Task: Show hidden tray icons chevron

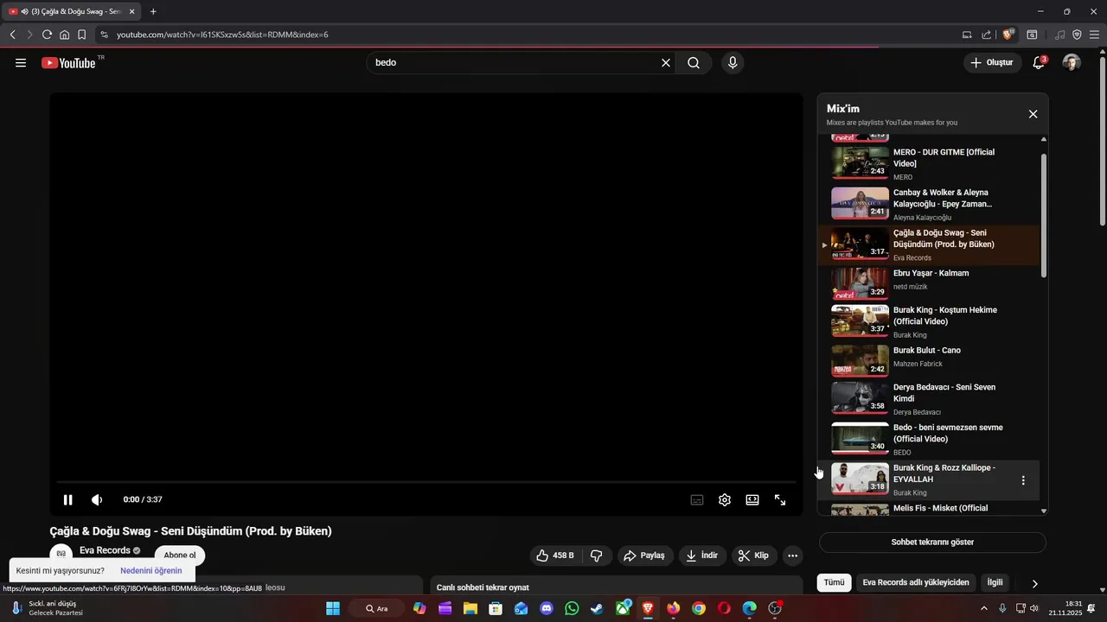Action: 983,608
